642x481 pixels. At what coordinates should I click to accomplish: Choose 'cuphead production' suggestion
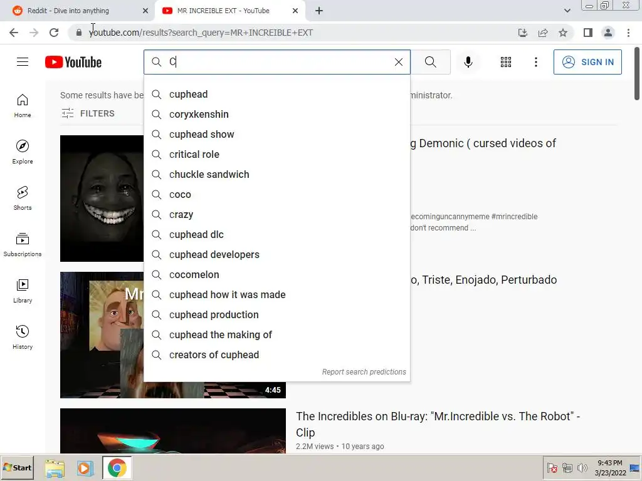(x=276, y=315)
